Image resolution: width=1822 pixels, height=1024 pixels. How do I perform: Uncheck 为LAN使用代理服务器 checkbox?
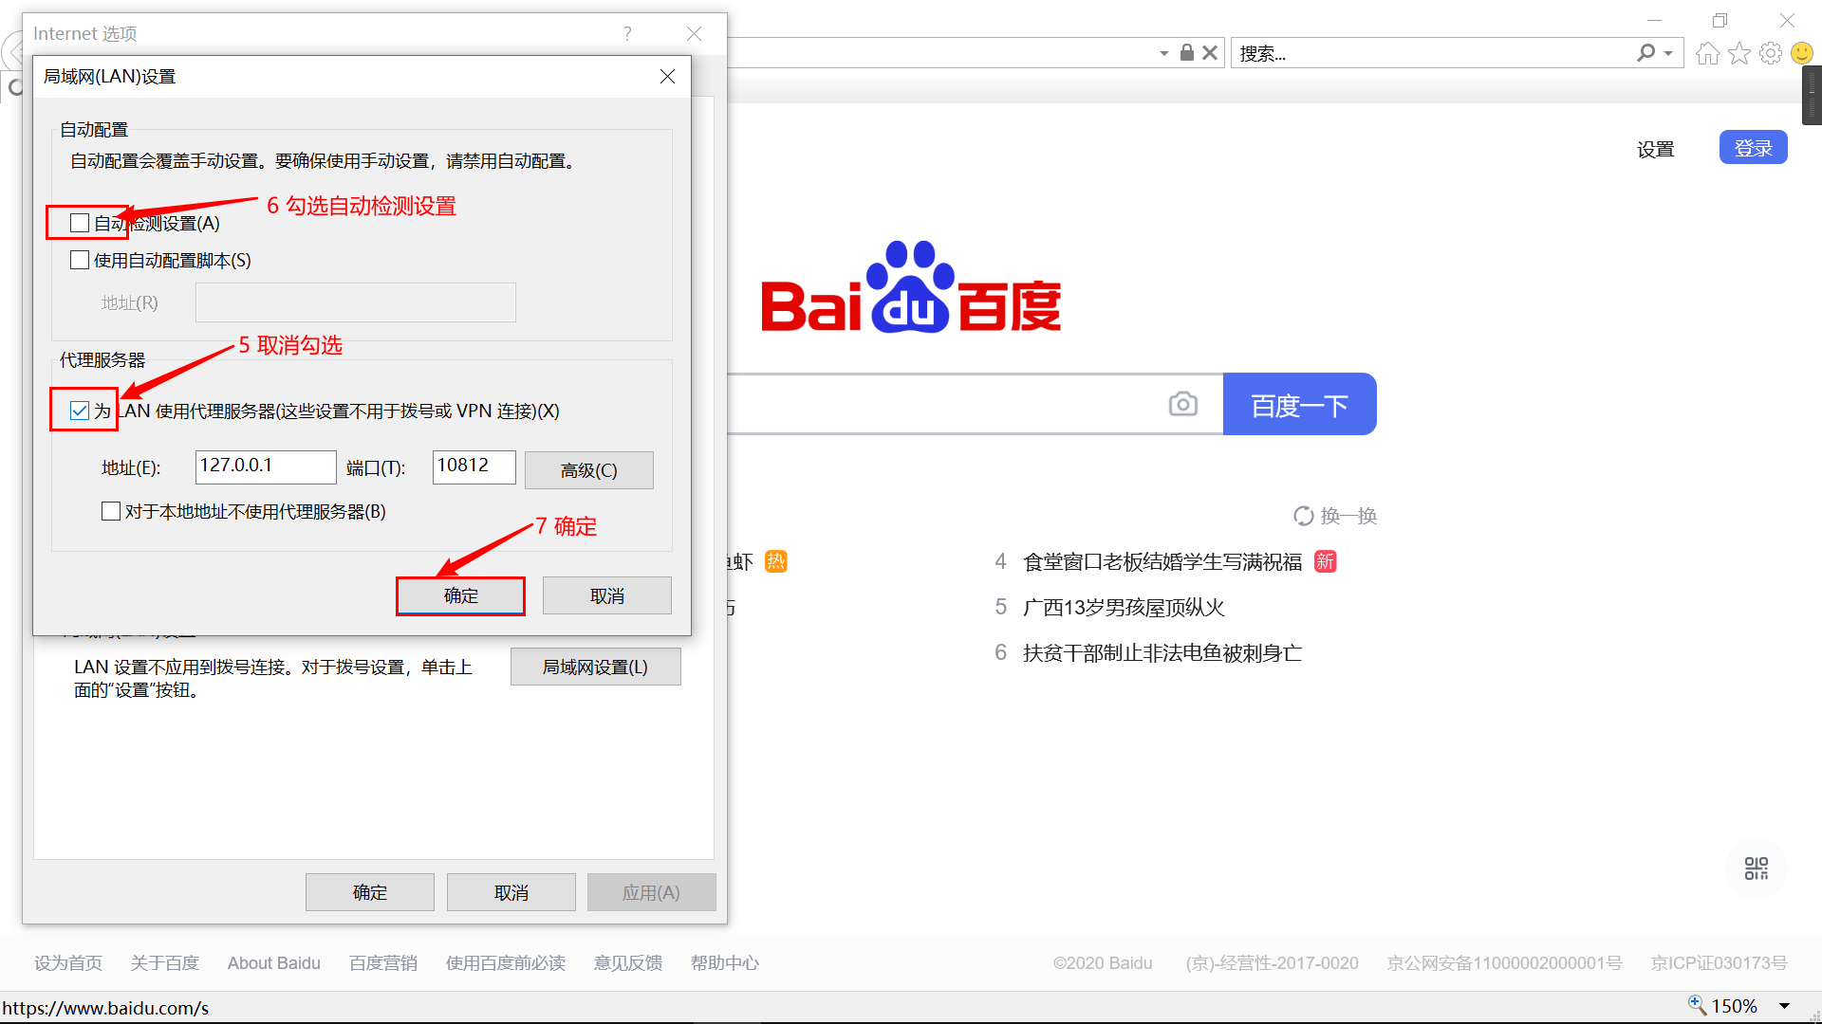pyautogui.click(x=80, y=411)
